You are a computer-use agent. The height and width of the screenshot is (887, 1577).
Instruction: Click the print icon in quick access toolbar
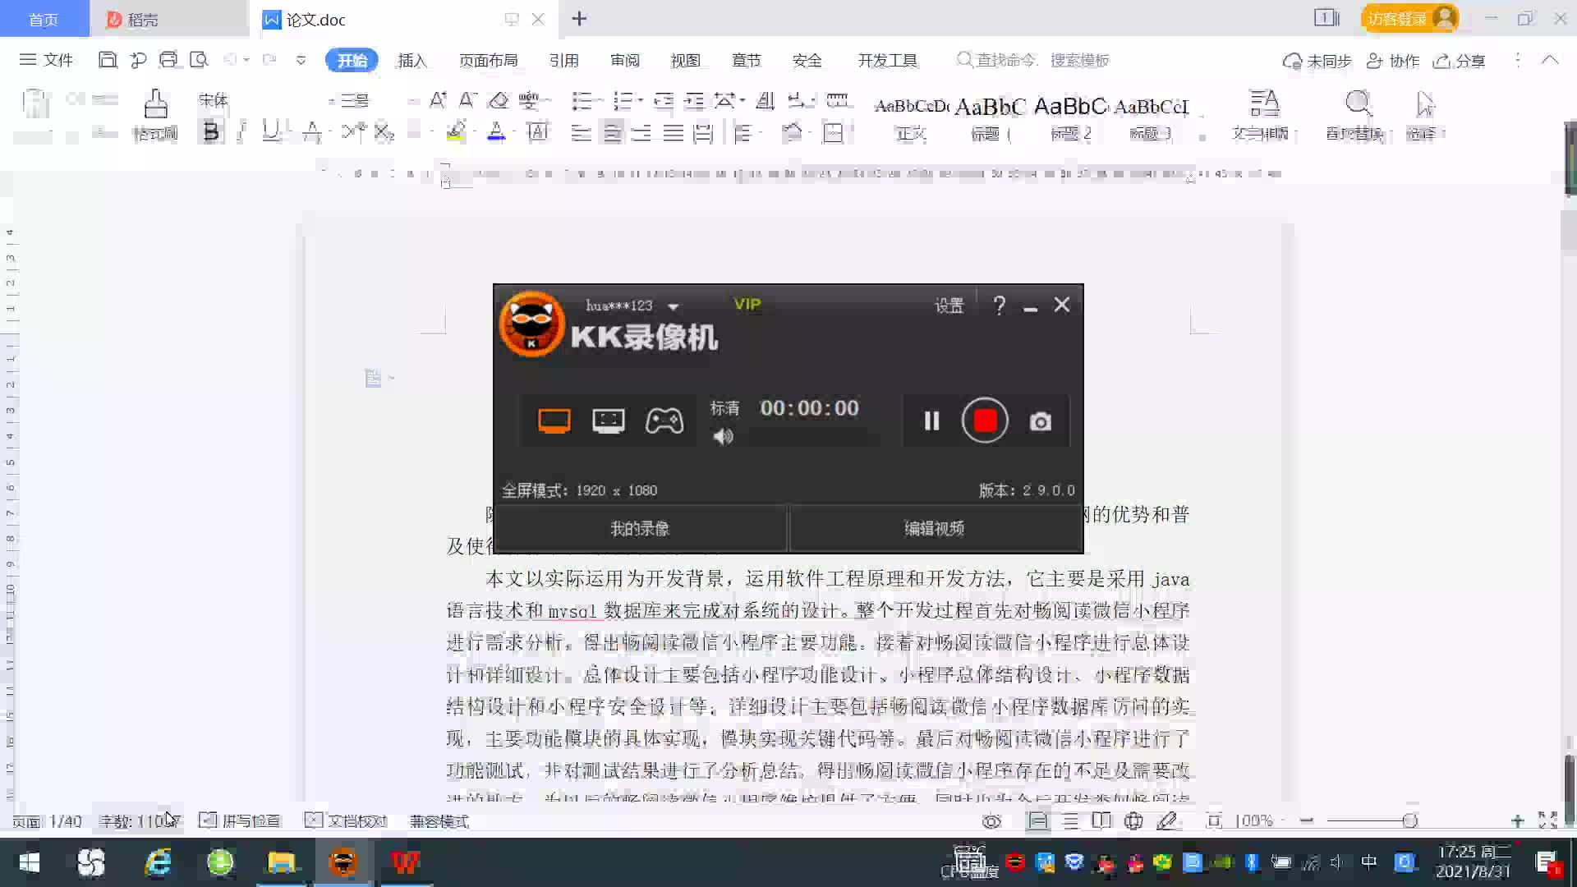[x=168, y=60]
